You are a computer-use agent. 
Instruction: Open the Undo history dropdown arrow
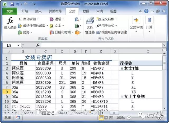tap(21, 4)
